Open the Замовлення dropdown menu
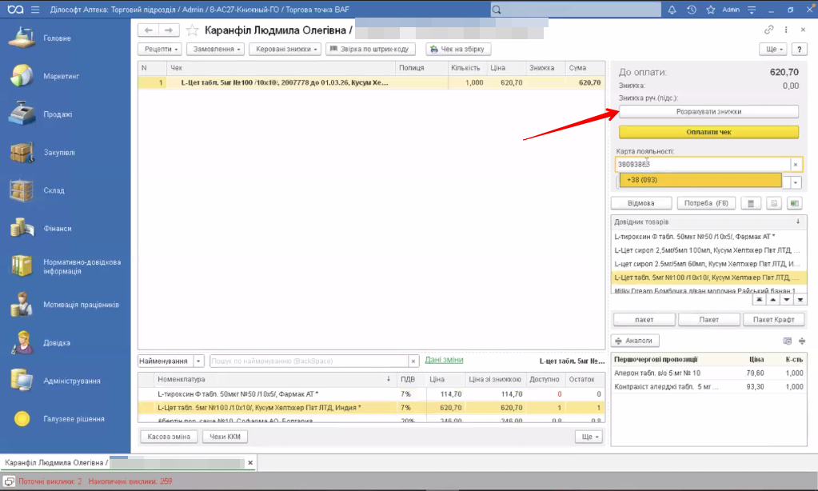This screenshot has height=491, width=818. pos(215,49)
